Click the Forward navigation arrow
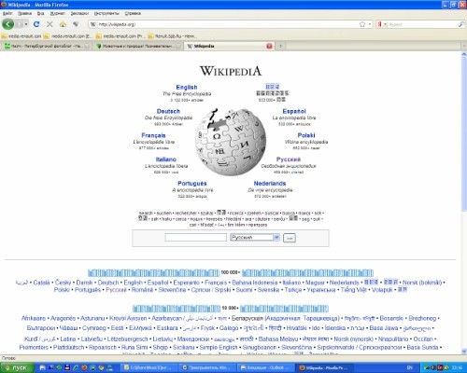The height and width of the screenshot is (373, 467). (20, 24)
